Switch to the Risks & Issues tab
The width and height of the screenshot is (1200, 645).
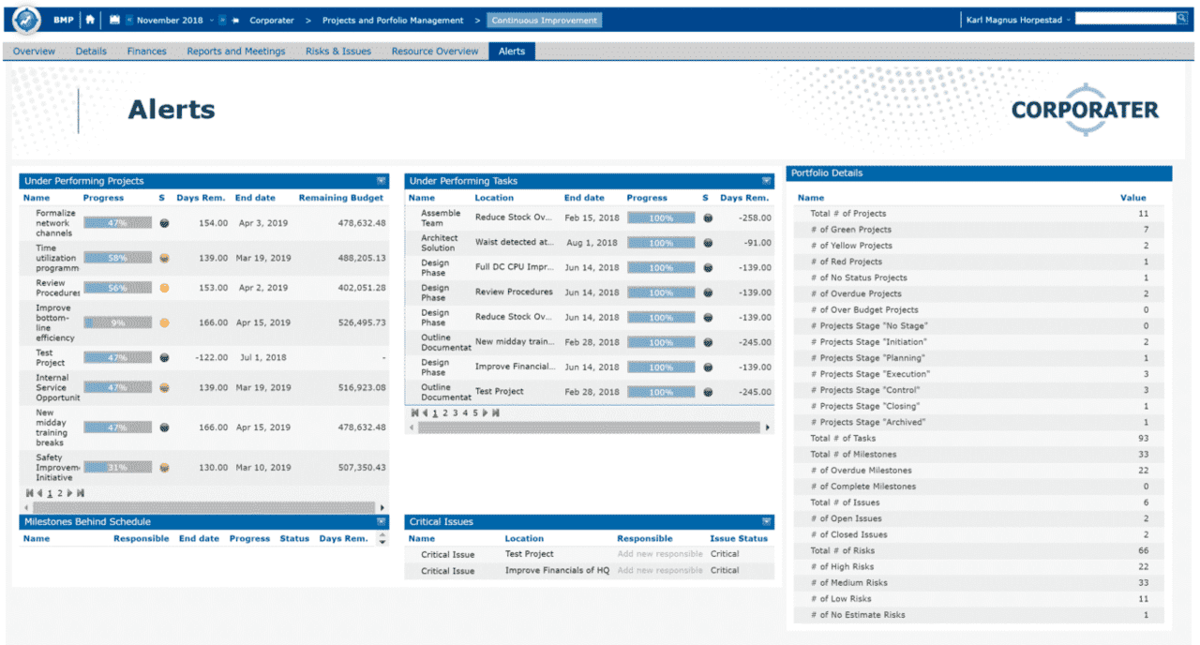(337, 52)
